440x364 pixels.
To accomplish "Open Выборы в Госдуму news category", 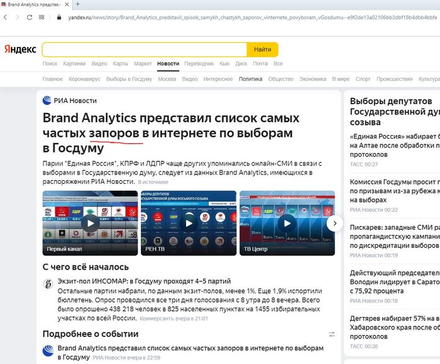I will coord(129,79).
